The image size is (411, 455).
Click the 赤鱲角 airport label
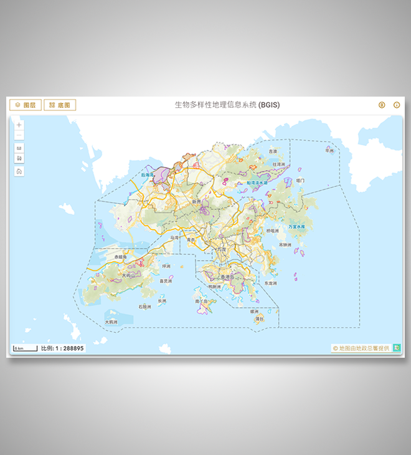click(x=116, y=257)
